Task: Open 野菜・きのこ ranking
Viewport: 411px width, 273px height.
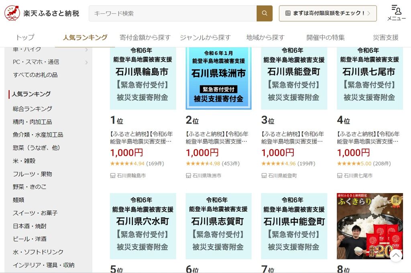Action: (x=30, y=187)
